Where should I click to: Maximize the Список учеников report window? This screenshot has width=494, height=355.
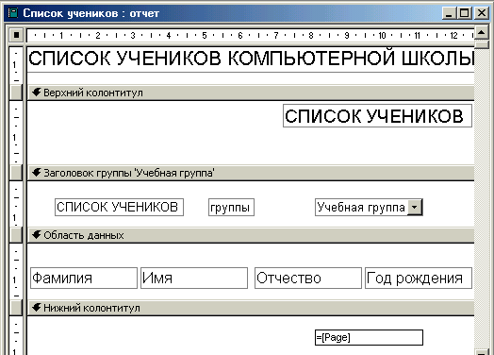465,13
